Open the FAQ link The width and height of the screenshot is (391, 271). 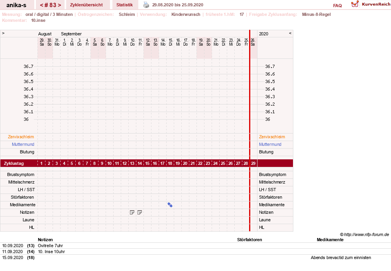[337, 6]
